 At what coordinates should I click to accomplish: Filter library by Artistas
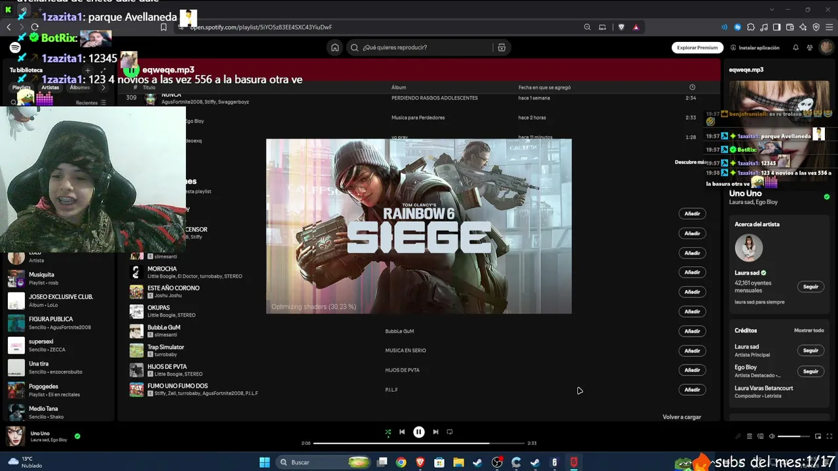[50, 87]
